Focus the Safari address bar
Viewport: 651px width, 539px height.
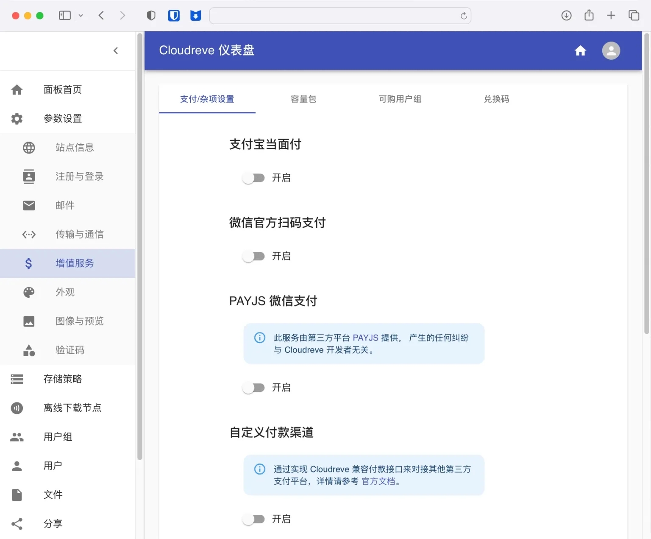[x=340, y=16]
